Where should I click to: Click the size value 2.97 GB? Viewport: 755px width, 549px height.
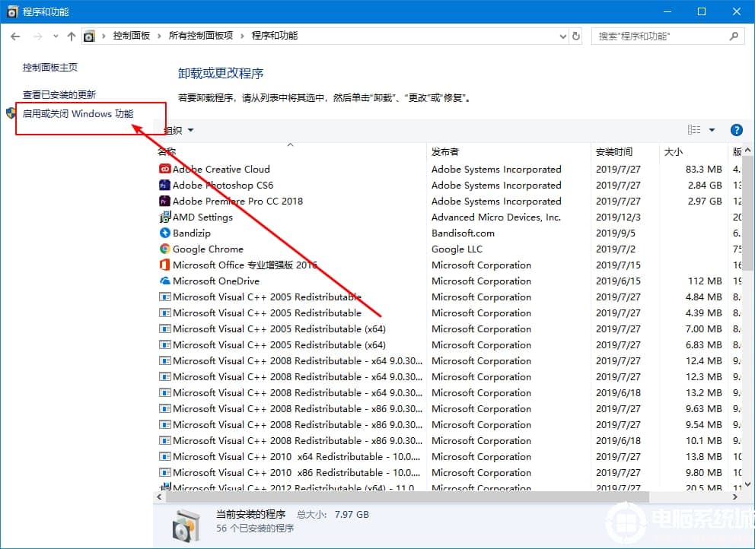(x=705, y=201)
